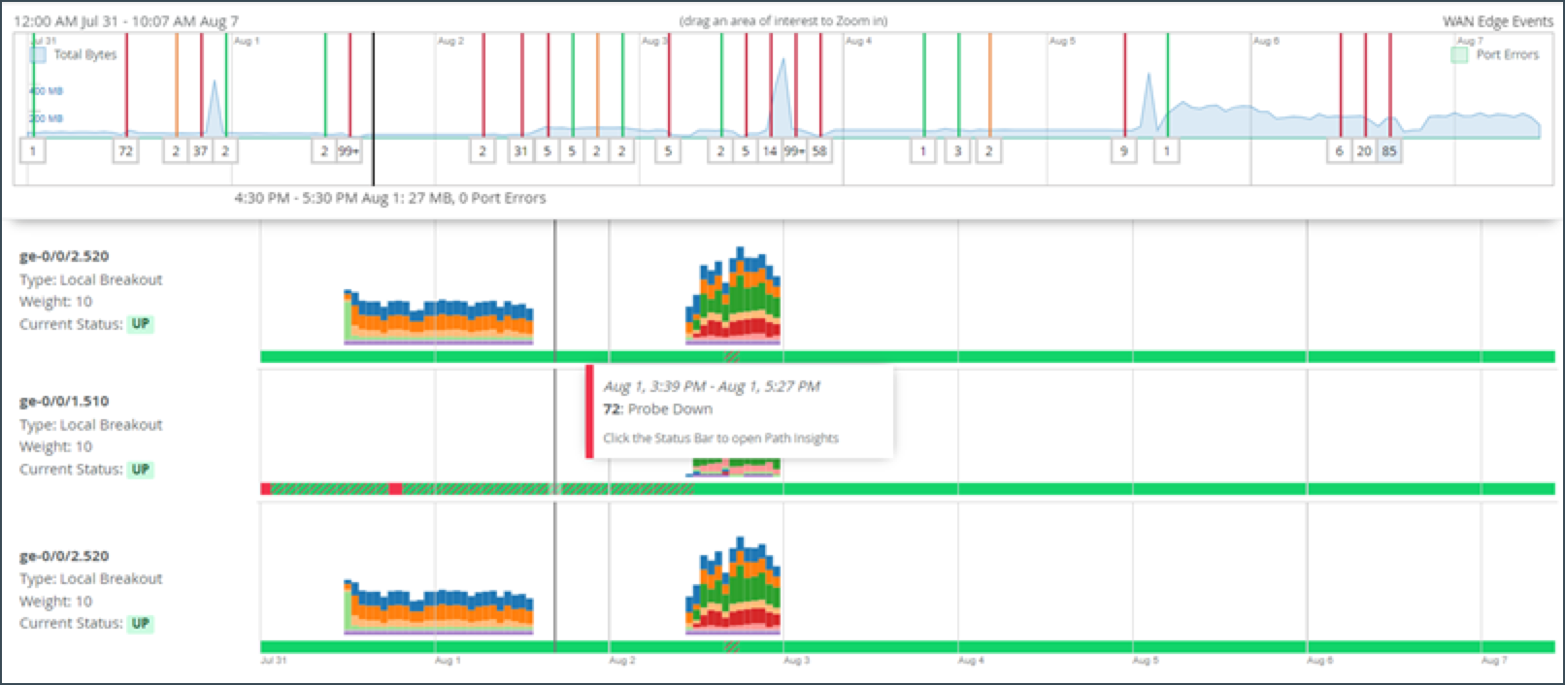The width and height of the screenshot is (1565, 685).
Task: Click the event count badge 31
Action: coord(521,151)
